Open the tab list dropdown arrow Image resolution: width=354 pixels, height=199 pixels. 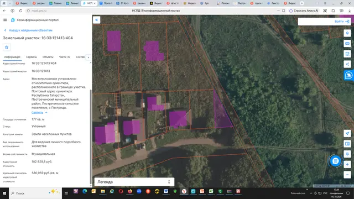coord(10,3)
